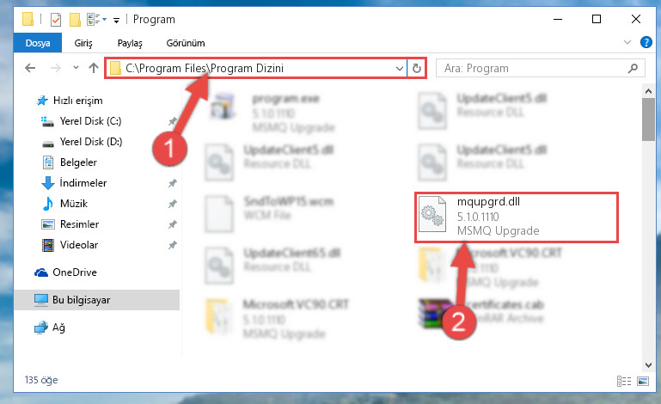
Task: Expand the ribbon chevron
Action: [x=627, y=43]
